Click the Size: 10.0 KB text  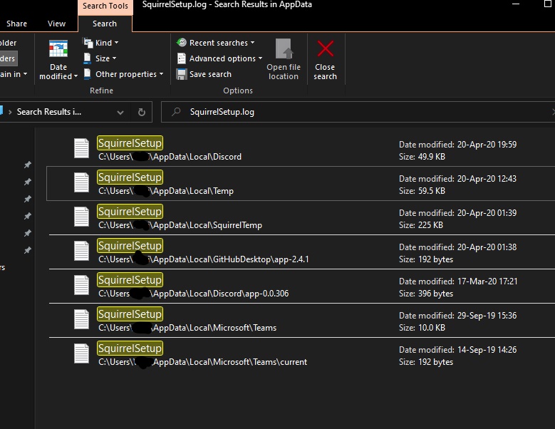coord(422,328)
